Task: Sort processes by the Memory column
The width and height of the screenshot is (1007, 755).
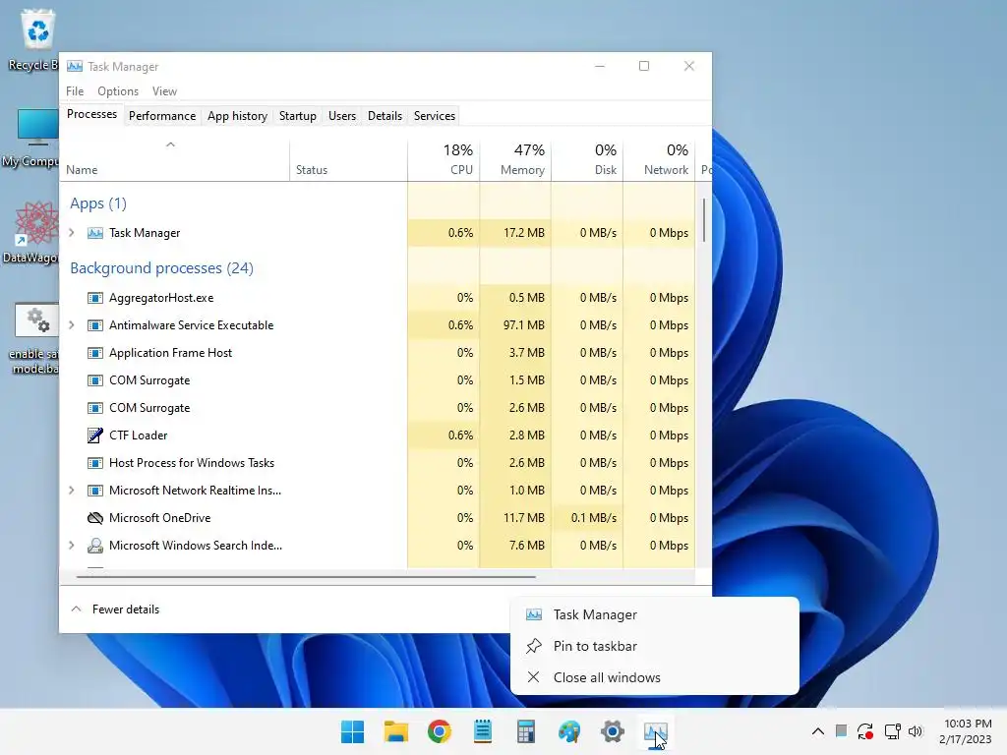Action: [515, 160]
